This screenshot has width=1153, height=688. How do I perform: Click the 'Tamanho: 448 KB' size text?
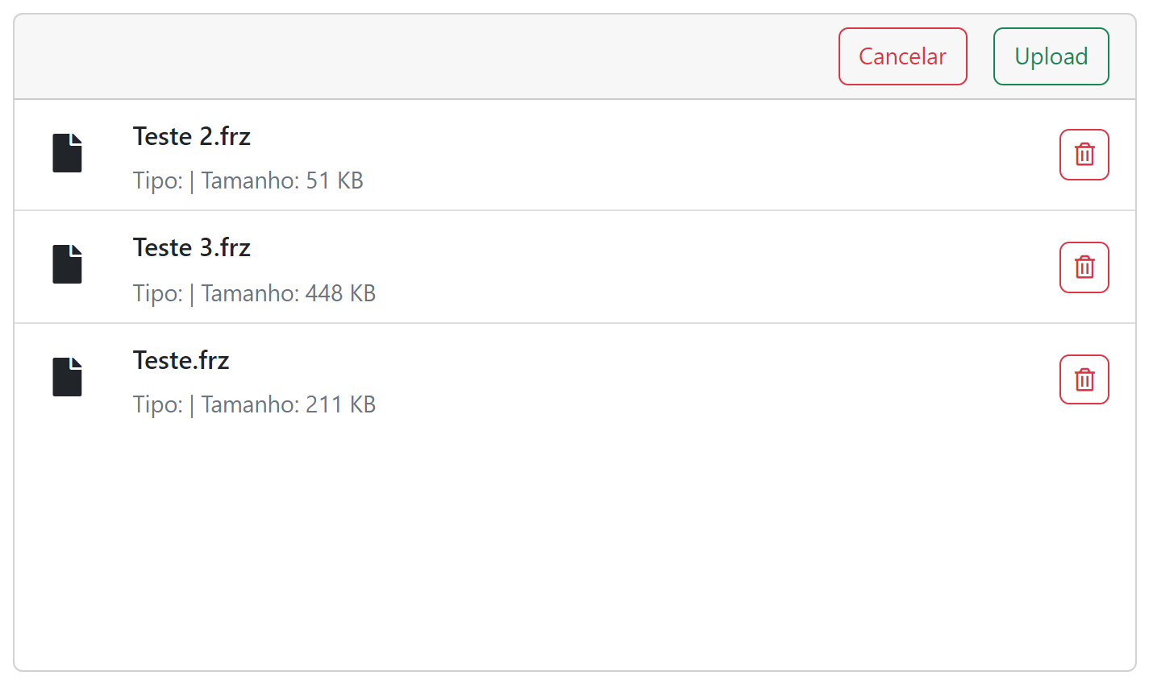pos(289,293)
